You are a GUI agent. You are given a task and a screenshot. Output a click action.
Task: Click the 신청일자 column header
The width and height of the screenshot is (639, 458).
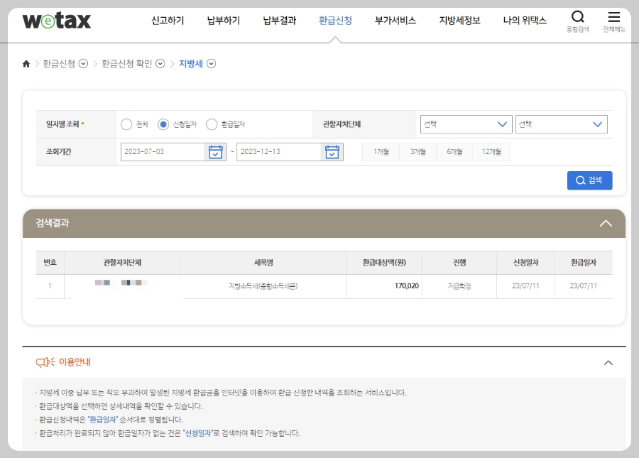525,263
